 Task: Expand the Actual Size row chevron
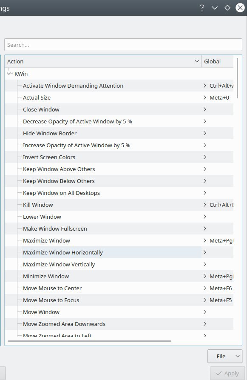205,97
